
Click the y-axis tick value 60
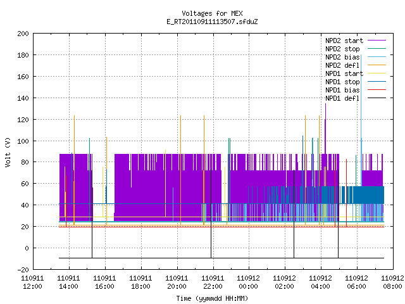tap(25, 184)
